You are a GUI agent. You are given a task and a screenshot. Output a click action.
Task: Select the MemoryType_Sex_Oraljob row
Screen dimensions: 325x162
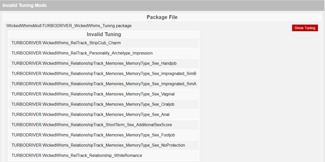pyautogui.click(x=104, y=104)
